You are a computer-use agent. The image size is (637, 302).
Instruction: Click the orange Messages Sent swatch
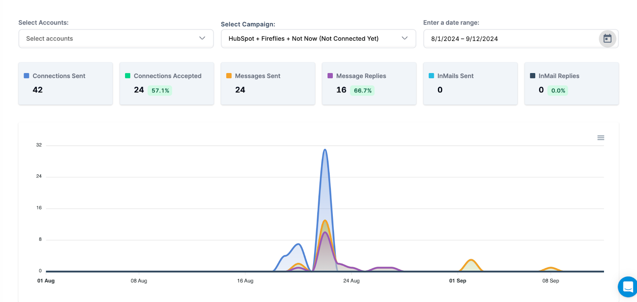(229, 76)
